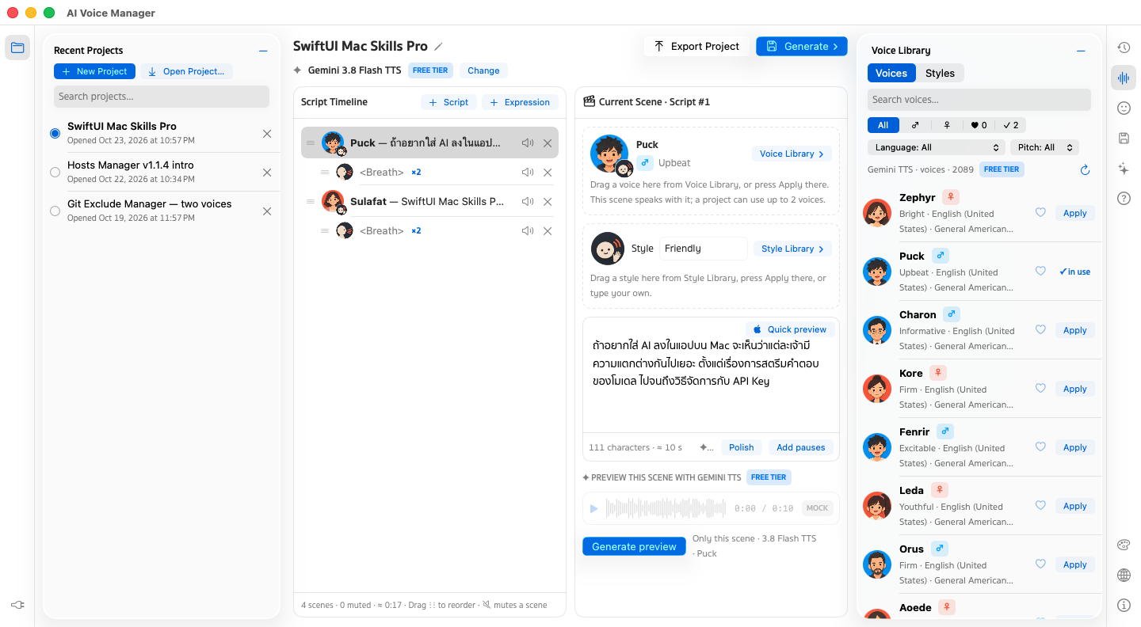Select the All voices filter
Screen dimensions: 1141x627
(883, 125)
